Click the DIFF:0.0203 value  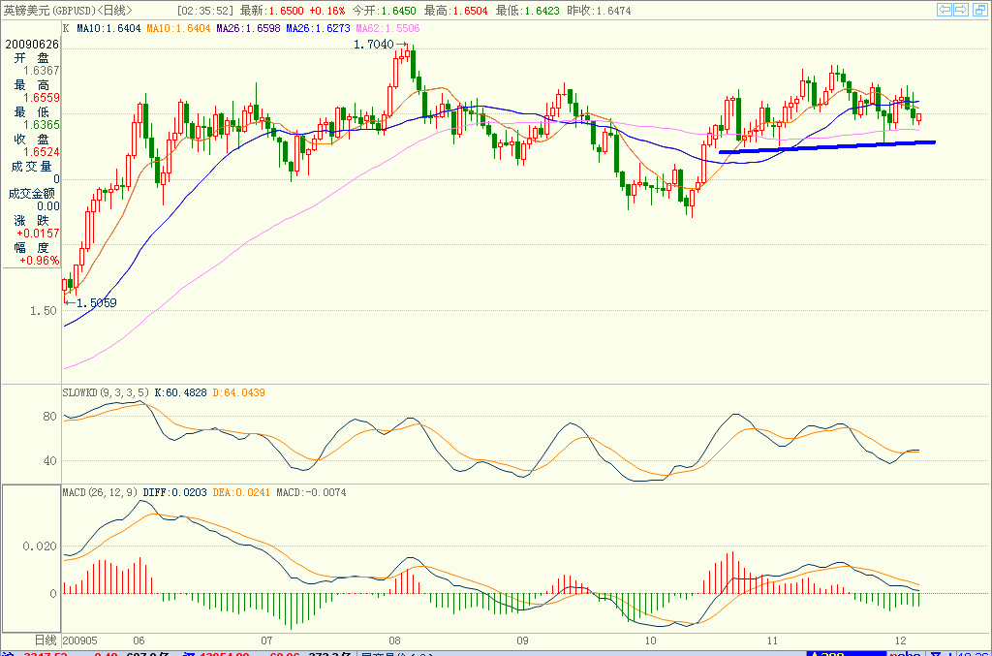coord(174,493)
